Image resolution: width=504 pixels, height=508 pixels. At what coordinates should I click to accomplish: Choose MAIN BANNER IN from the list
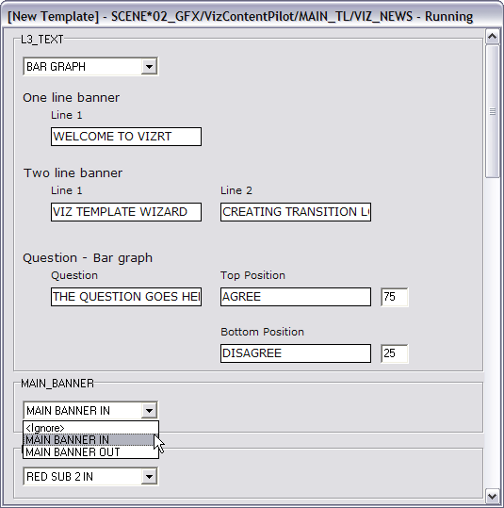pyautogui.click(x=89, y=440)
